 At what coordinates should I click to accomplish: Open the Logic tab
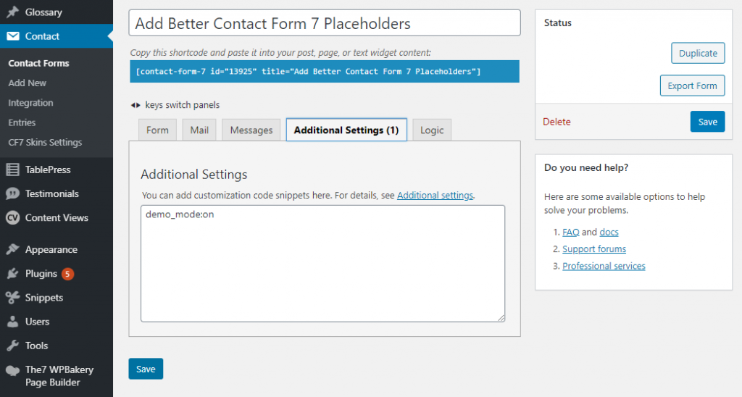[x=432, y=130]
